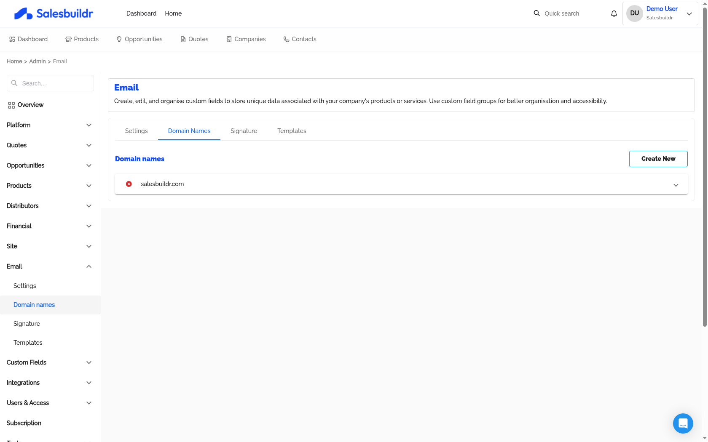Click the quick search magnifier icon
This screenshot has width=708, height=442.
click(x=536, y=13)
